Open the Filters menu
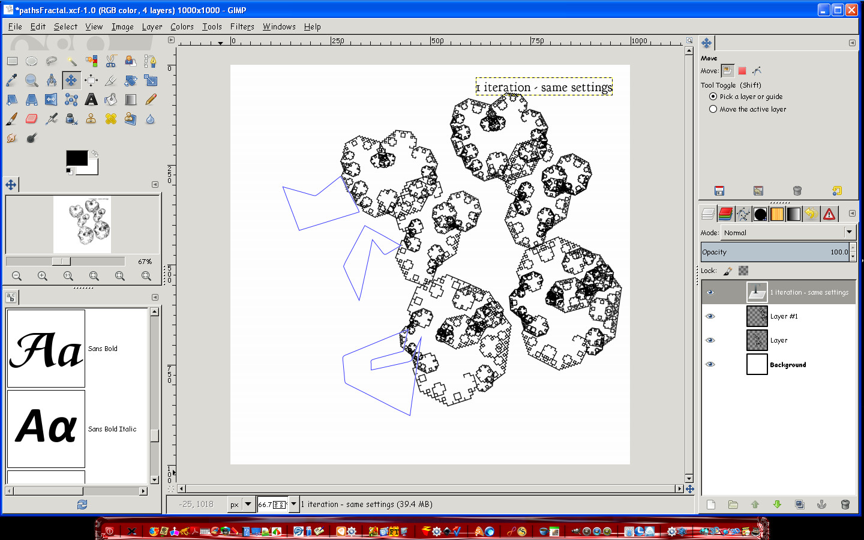864x540 pixels. [242, 26]
